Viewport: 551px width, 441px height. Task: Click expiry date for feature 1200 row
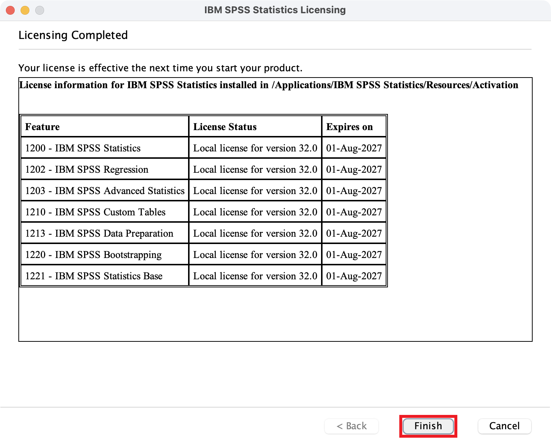354,148
